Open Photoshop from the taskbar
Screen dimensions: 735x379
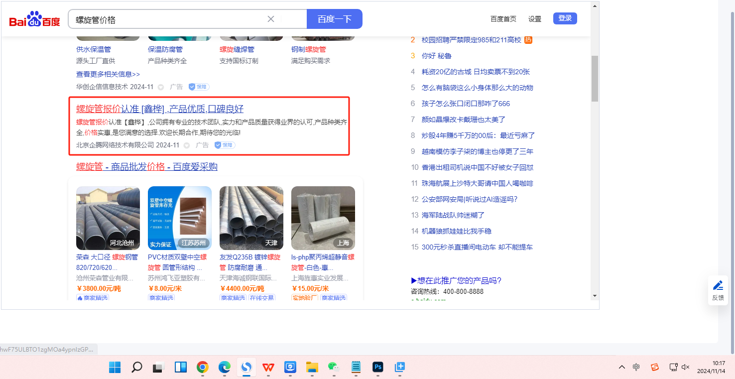tap(377, 368)
